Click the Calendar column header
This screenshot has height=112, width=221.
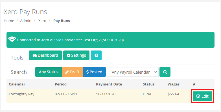17,84
